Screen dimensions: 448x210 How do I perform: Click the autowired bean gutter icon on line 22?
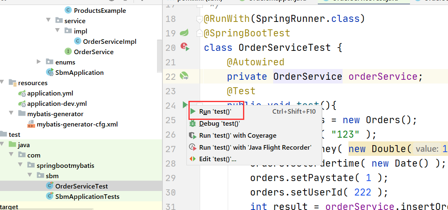[184, 76]
